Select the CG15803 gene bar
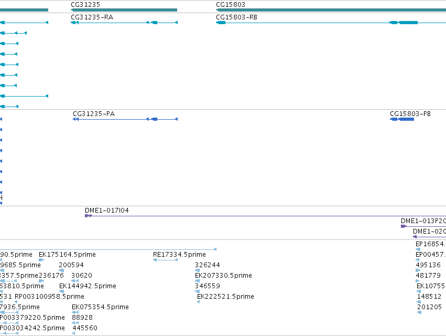The height and width of the screenshot is (336, 446). coord(331,10)
